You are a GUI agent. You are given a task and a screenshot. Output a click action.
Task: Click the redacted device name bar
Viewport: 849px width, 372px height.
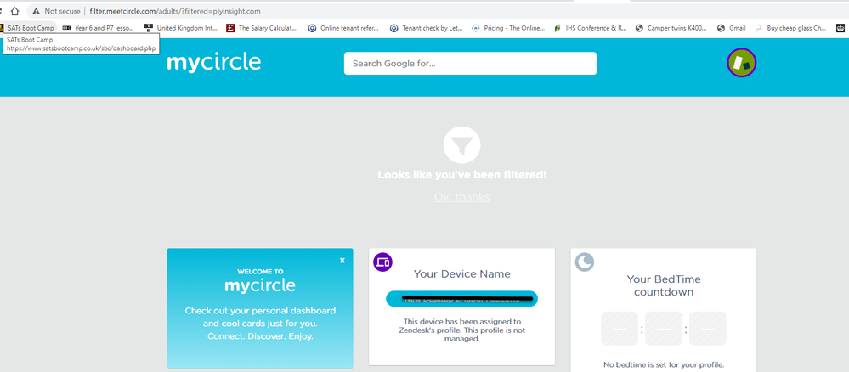click(x=461, y=298)
